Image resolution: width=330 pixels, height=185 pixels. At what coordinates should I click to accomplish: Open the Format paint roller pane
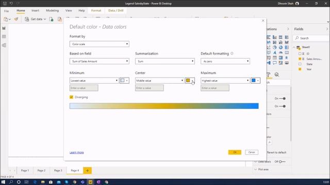(269, 75)
